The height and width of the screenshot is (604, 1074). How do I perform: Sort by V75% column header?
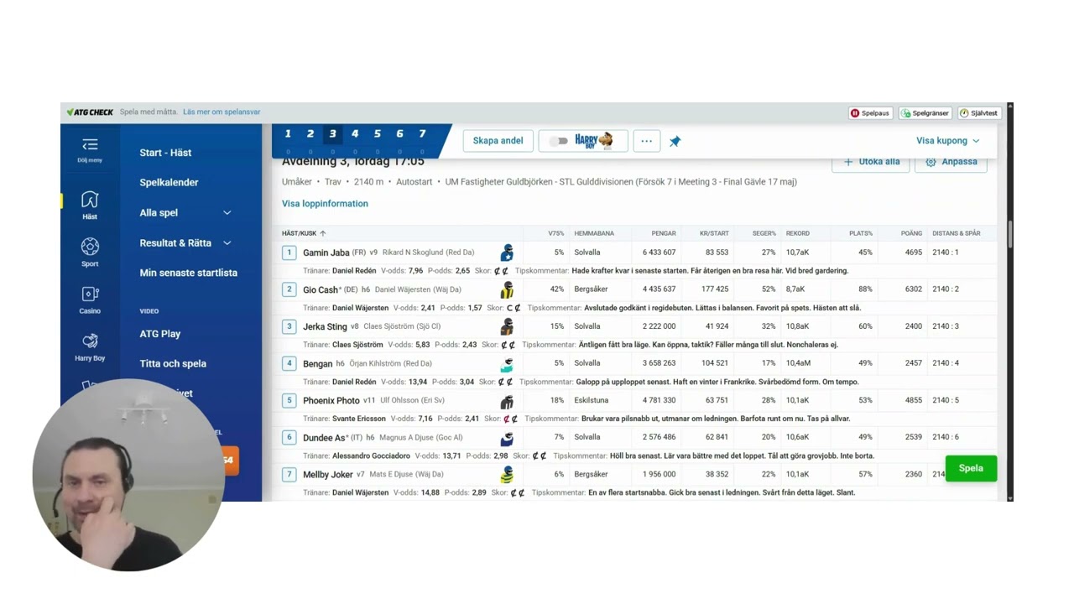[555, 233]
